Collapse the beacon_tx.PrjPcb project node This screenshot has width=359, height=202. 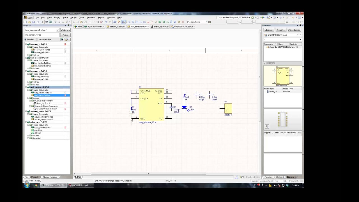tap(26, 44)
